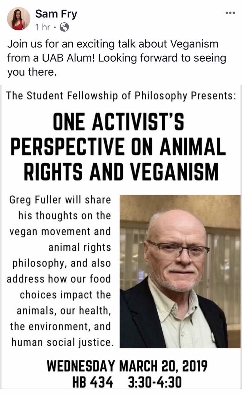Open the photo of Greg Fuller in the flyer
This screenshot has width=242, height=395.
tap(180, 271)
